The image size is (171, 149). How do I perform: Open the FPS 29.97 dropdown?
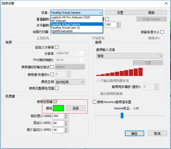pyautogui.click(x=70, y=60)
